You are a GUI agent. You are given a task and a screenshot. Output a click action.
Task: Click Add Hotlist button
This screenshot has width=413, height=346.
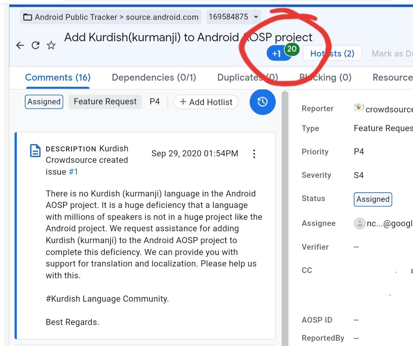tap(206, 102)
